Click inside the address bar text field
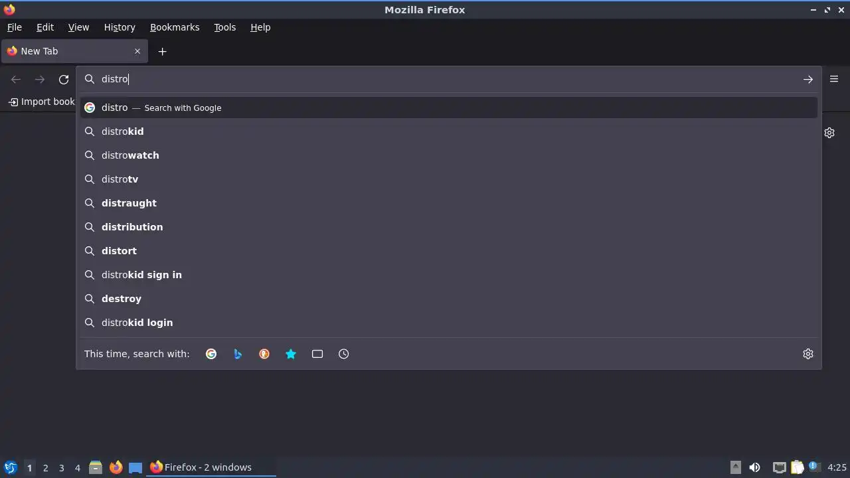This screenshot has width=850, height=478. (448, 79)
